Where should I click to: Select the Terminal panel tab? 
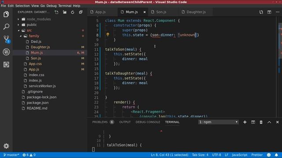172,122
